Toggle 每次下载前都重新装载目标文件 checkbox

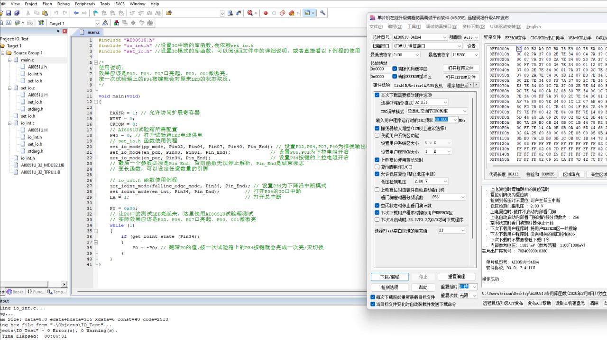pyautogui.click(x=373, y=297)
